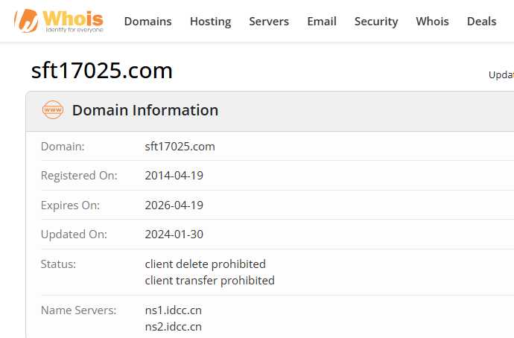
Task: Open the Domains menu
Action: (147, 22)
